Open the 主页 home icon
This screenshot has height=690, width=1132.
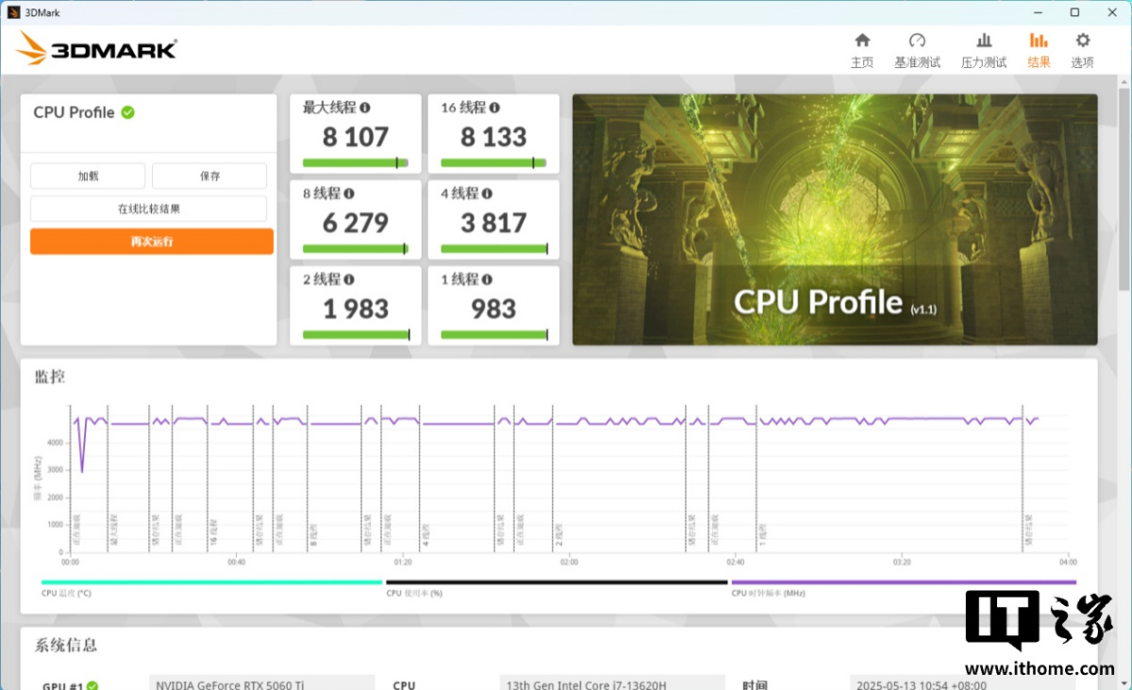pyautogui.click(x=861, y=41)
